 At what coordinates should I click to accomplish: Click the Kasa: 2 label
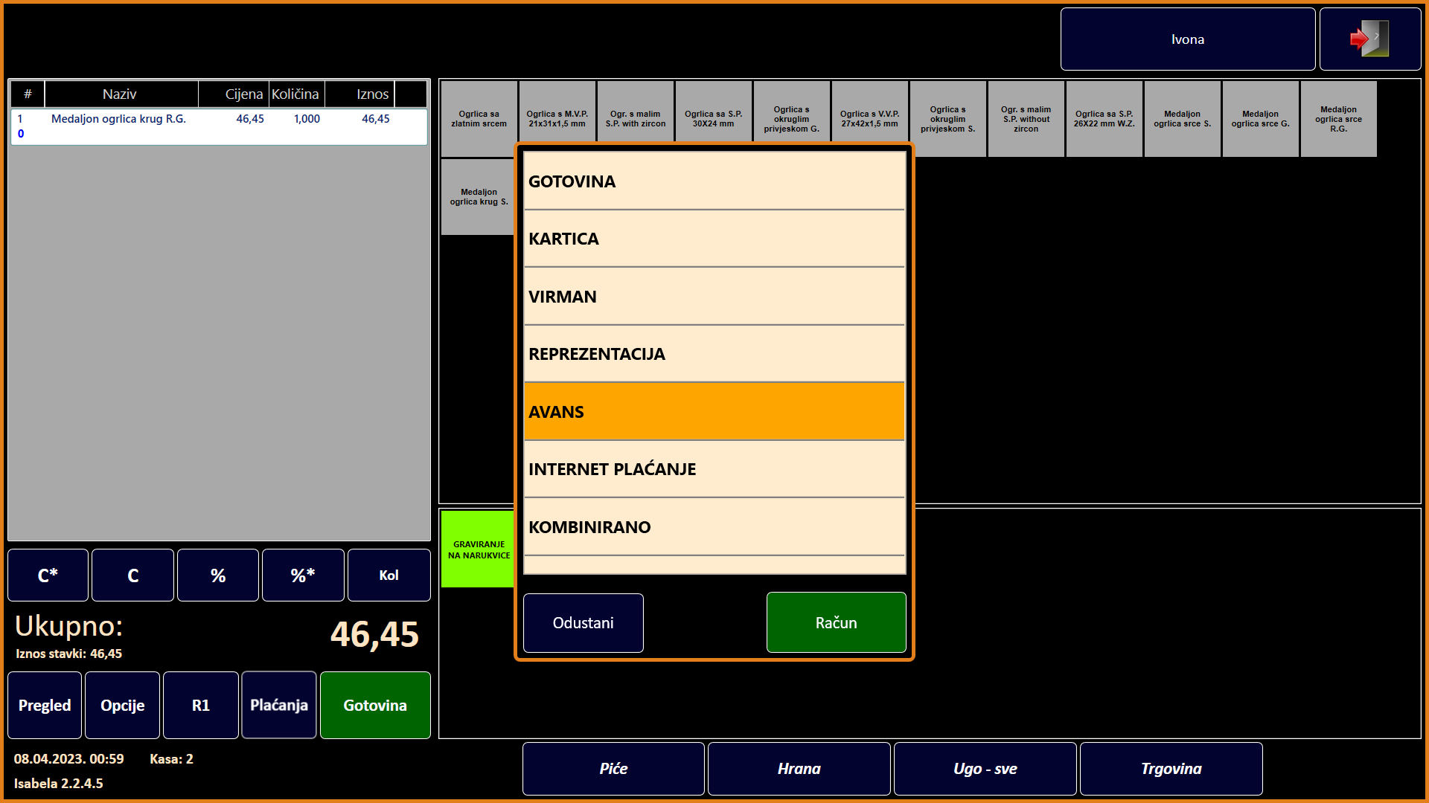click(x=171, y=759)
